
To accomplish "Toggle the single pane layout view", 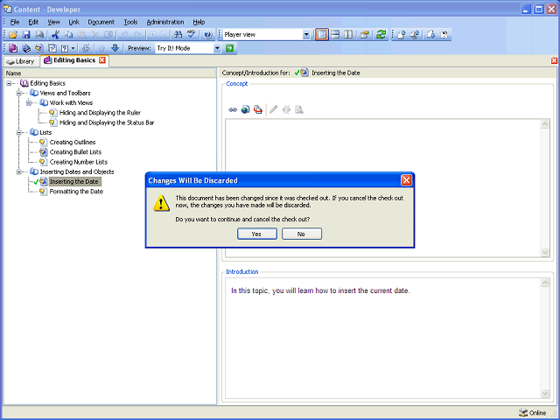I will [x=322, y=35].
